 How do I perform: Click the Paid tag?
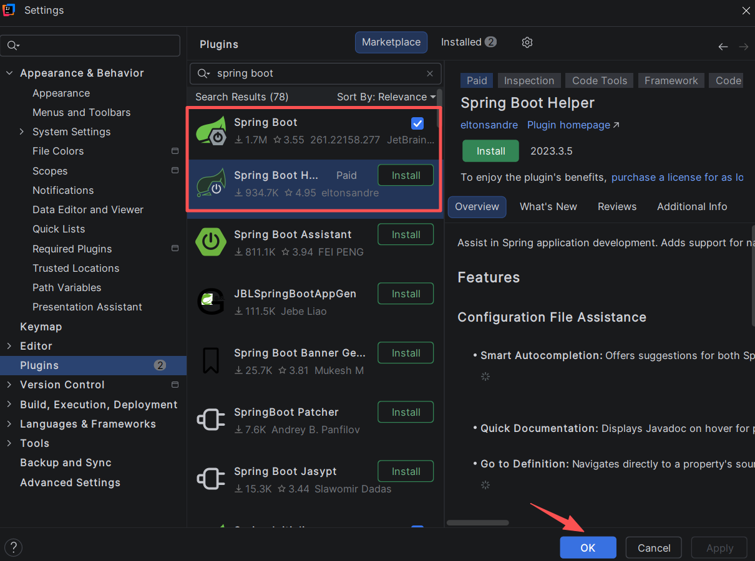pos(477,81)
